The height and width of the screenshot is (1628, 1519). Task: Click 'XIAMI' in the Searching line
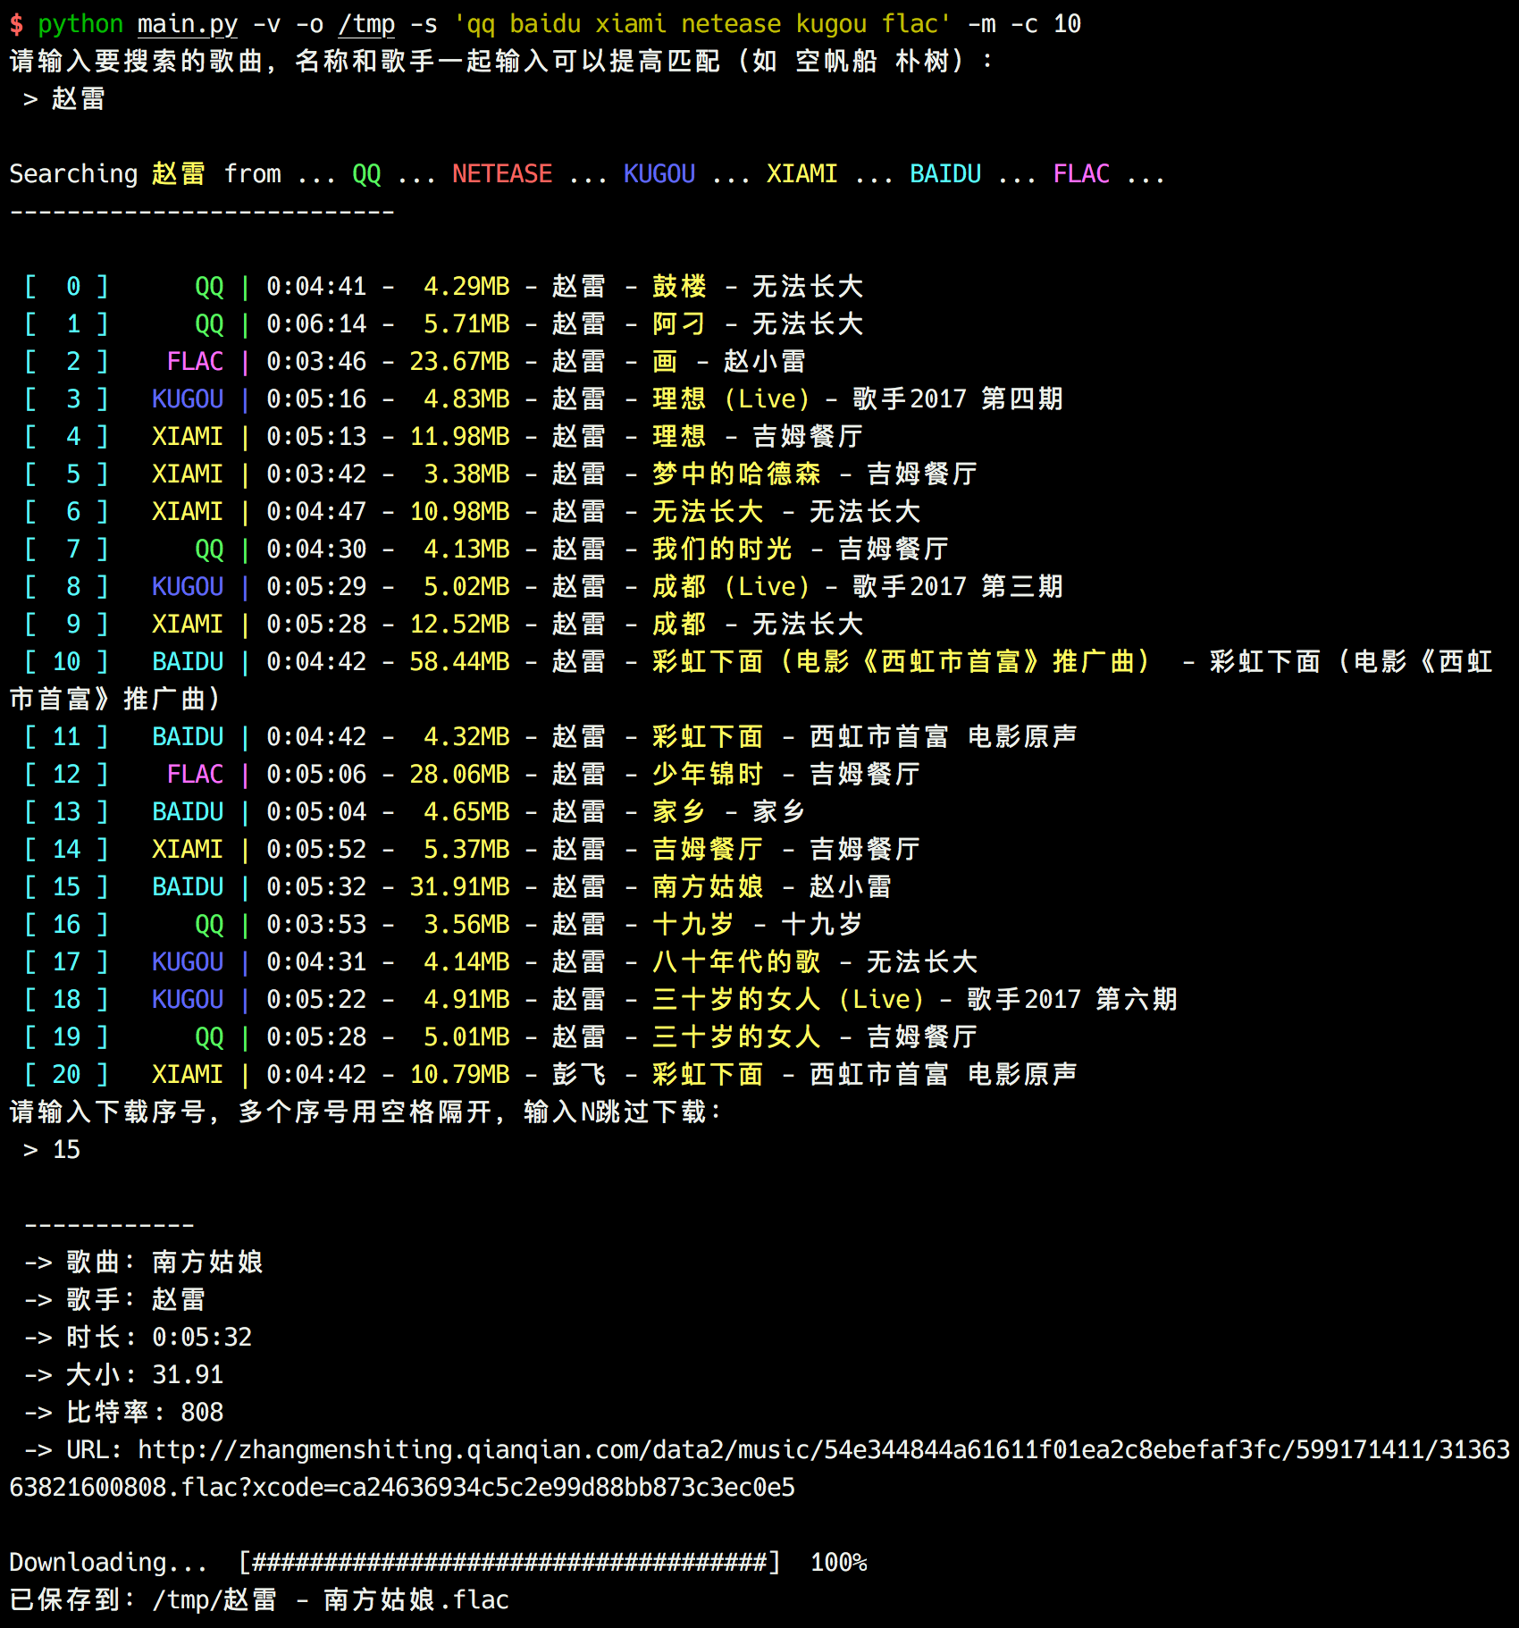[x=802, y=173]
